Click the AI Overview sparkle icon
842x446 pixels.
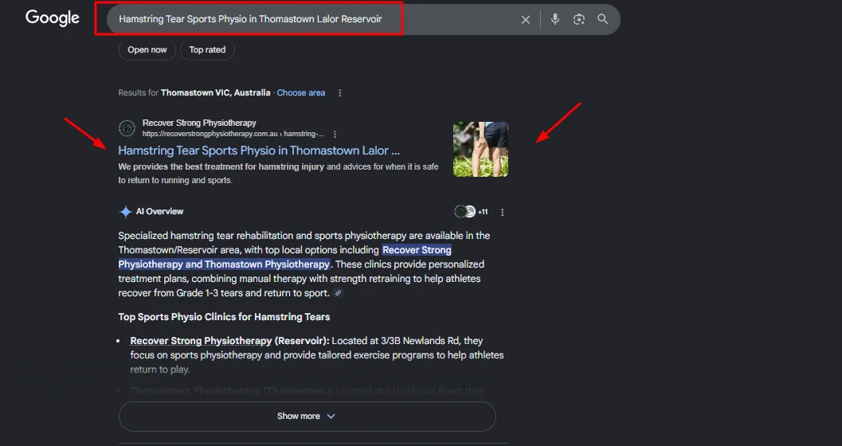[125, 212]
